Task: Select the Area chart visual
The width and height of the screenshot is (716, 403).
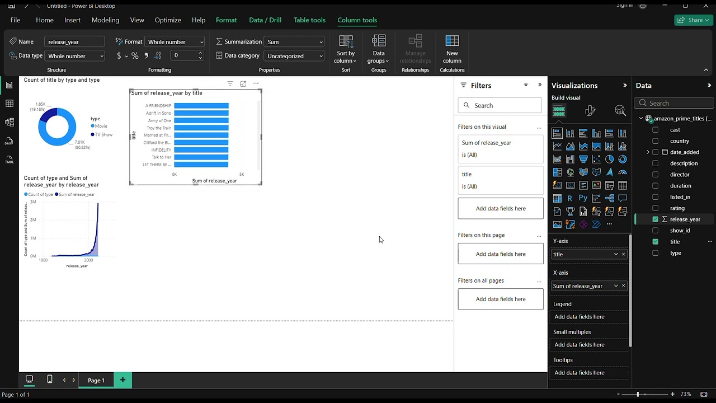Action: click(x=570, y=146)
